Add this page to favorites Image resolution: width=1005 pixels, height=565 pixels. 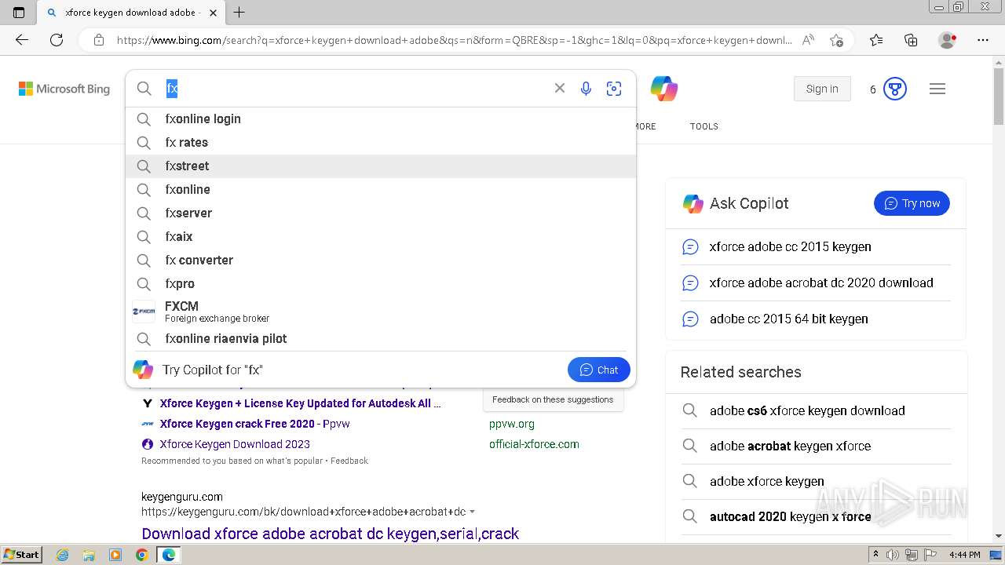(x=836, y=40)
